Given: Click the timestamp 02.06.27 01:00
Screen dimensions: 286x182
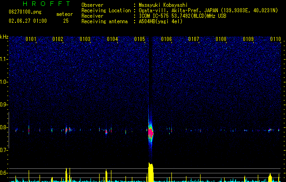Looking at the screenshot, I should tap(28, 21).
